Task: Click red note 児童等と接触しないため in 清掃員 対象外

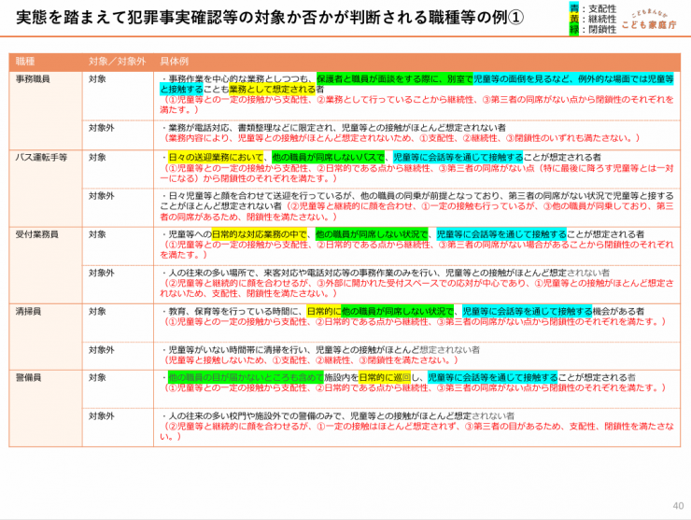Action: (x=216, y=360)
